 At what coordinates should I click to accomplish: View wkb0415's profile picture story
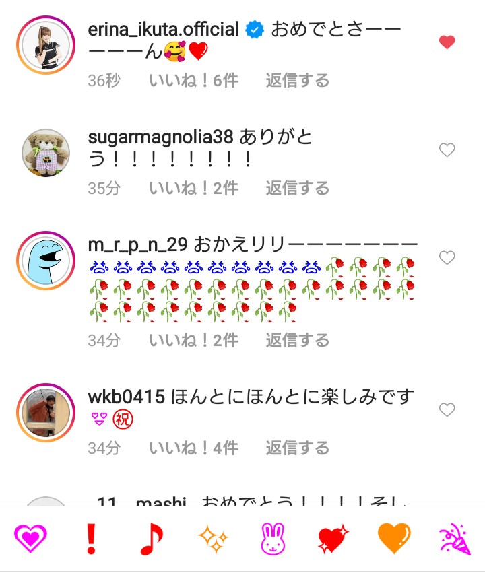(46, 413)
